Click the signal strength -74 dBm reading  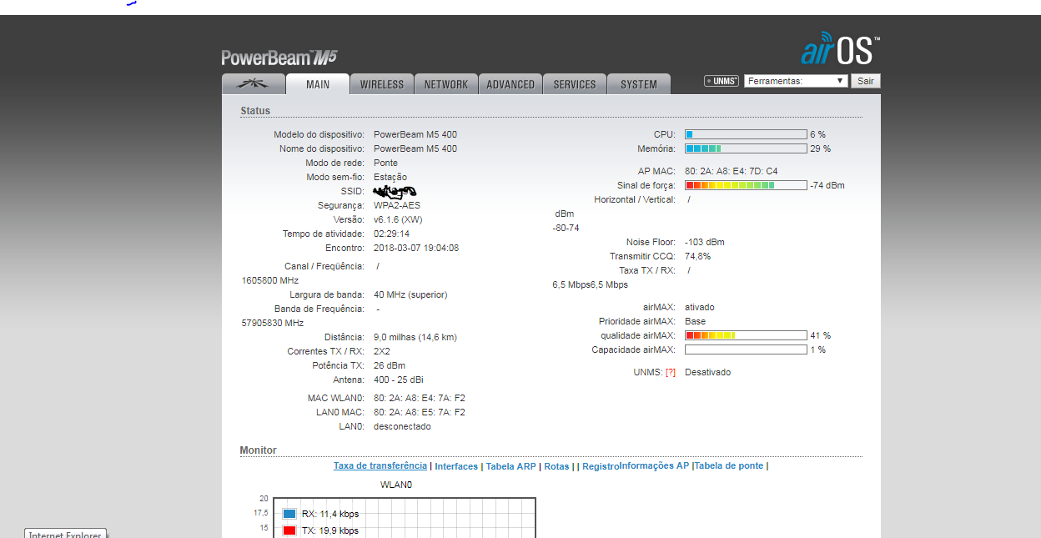coord(827,185)
